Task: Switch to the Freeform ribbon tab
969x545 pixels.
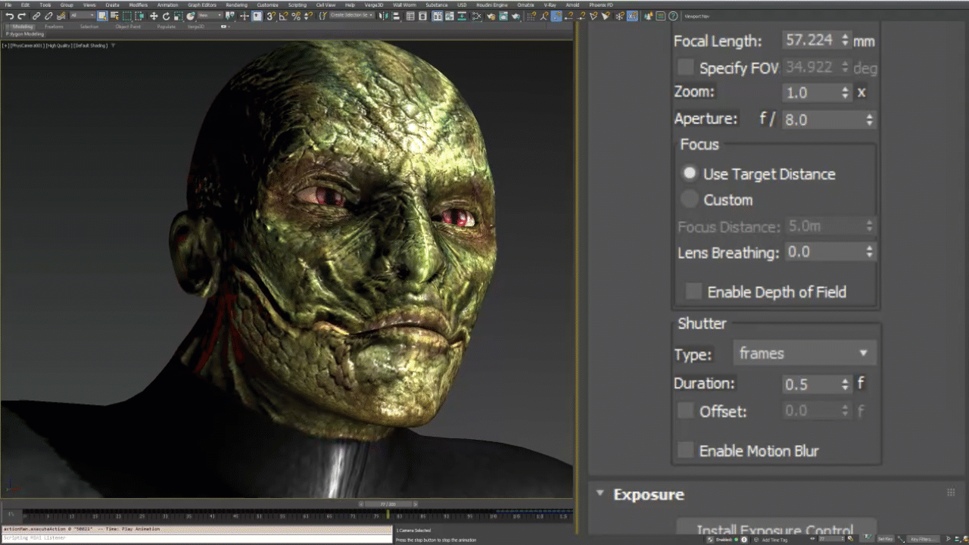Action: click(x=54, y=27)
